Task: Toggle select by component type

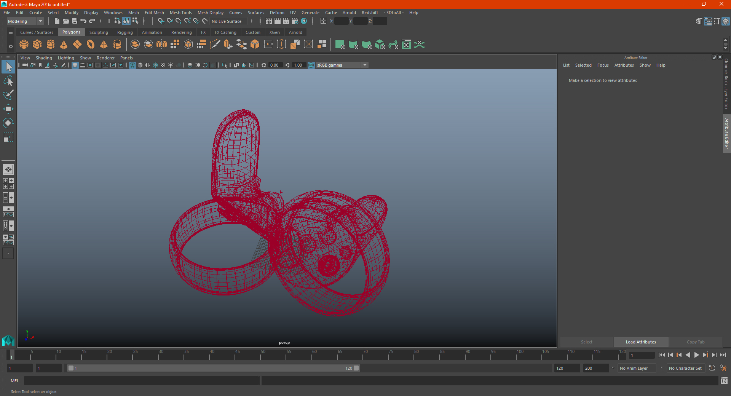Action: [135, 21]
